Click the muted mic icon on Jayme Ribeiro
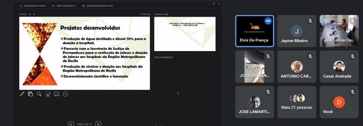This screenshot has height=126, width=363. [310, 21]
